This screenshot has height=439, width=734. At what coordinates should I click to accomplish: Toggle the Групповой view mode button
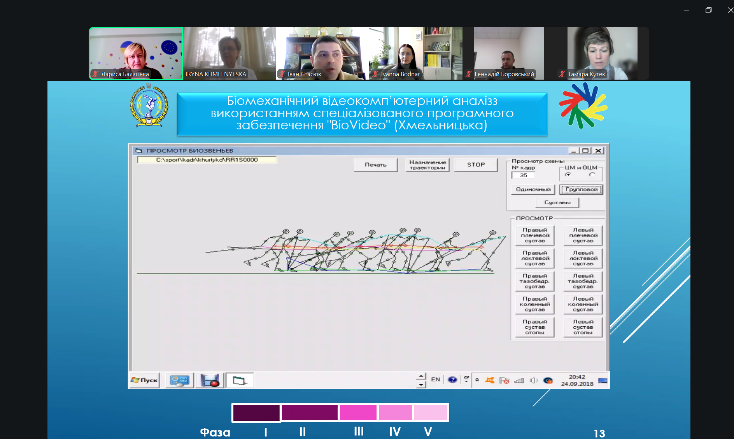tap(581, 190)
